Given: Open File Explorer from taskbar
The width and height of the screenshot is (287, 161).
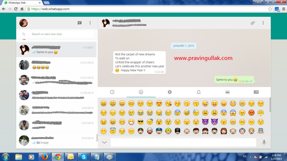Looking at the screenshot, I should coord(18,157).
